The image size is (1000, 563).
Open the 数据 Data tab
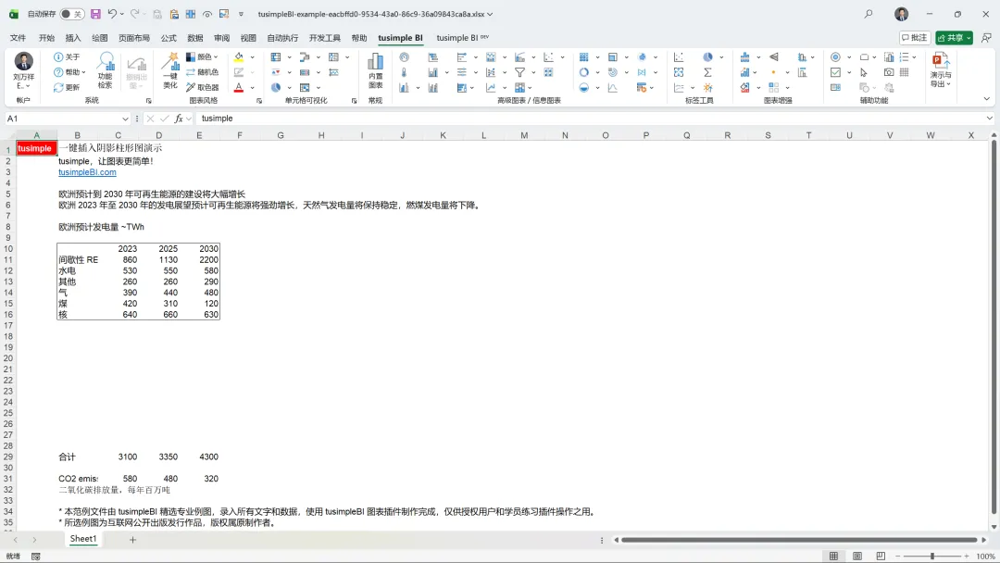(x=195, y=38)
